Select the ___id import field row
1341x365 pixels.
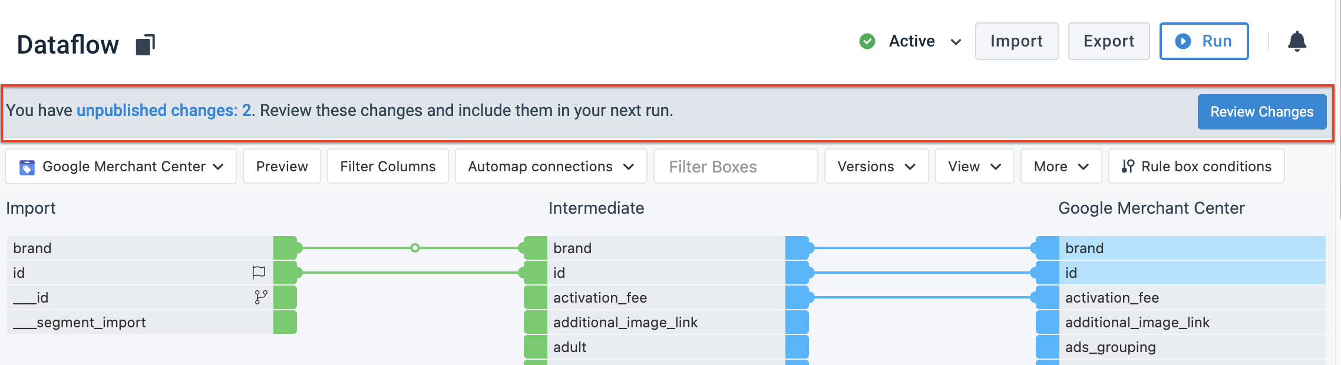[x=140, y=297]
